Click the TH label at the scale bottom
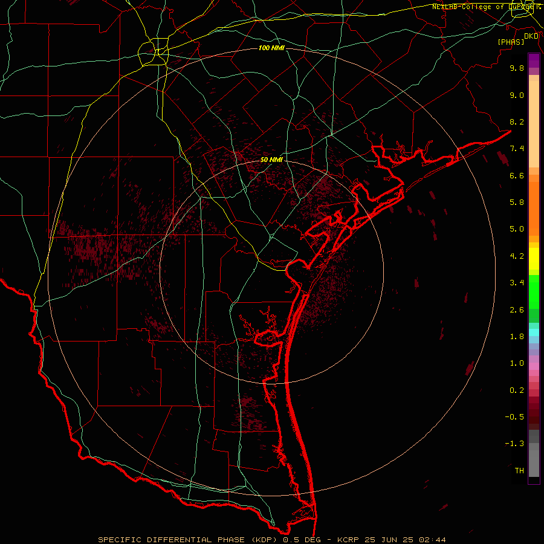 (x=519, y=471)
